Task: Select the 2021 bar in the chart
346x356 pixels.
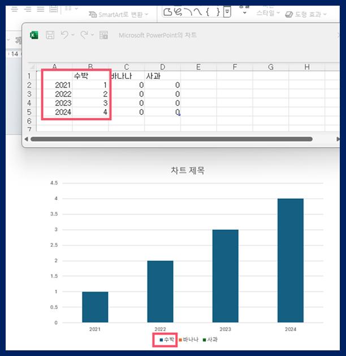Action: click(x=95, y=307)
